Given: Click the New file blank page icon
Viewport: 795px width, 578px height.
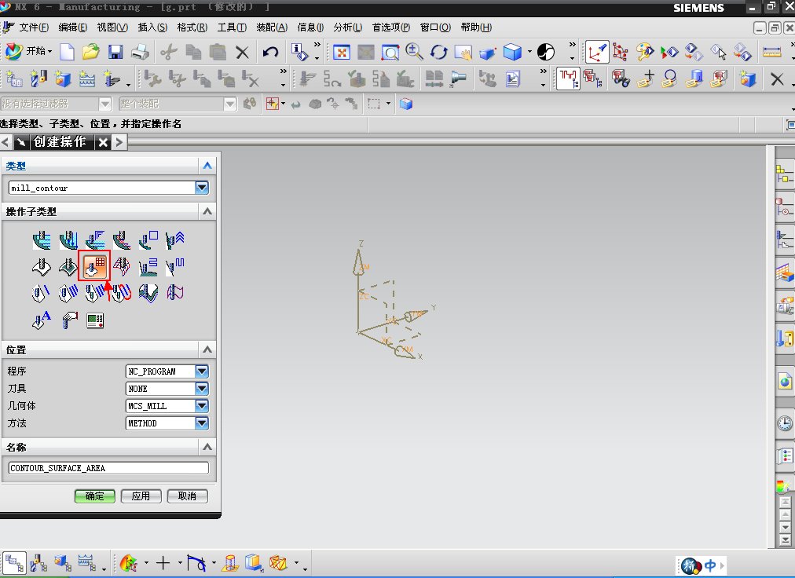Looking at the screenshot, I should (67, 52).
